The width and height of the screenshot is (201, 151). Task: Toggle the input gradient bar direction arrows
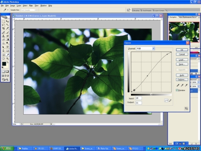click(151, 95)
